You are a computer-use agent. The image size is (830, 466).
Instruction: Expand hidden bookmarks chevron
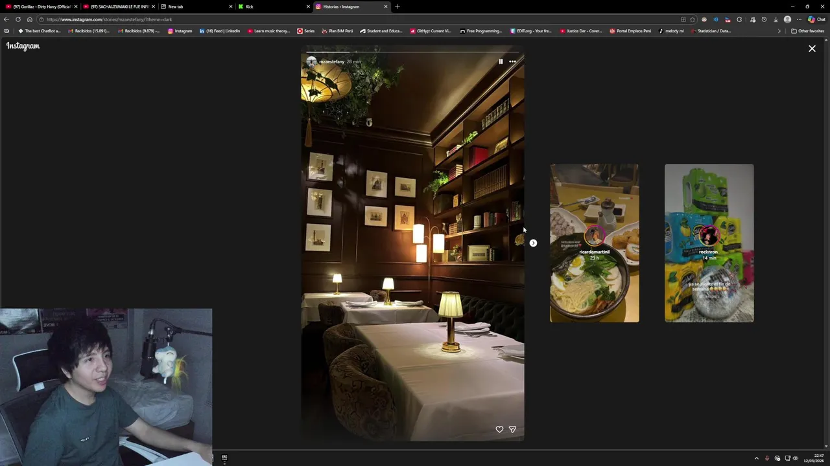pyautogui.click(x=779, y=31)
